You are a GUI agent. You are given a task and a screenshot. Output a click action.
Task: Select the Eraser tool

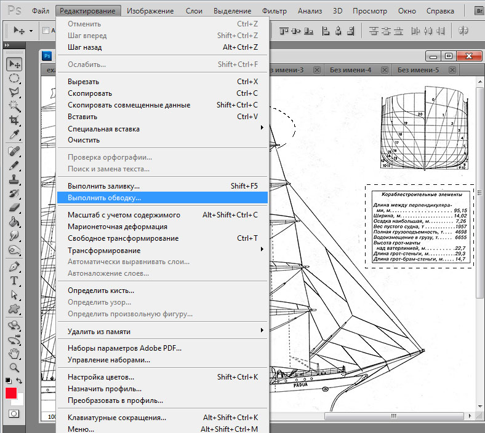click(14, 208)
